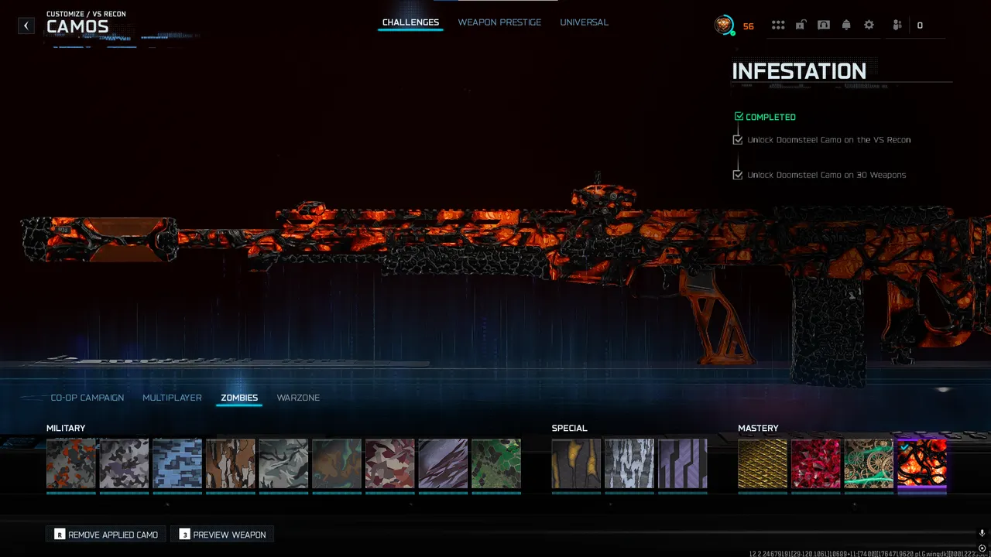Select the Co-op Campaign camo category

87,398
